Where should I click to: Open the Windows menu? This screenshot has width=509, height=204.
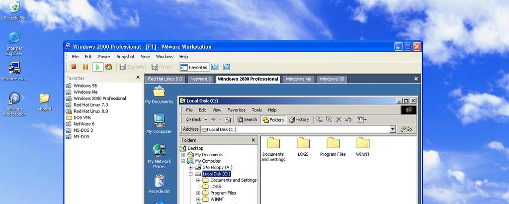[165, 57]
